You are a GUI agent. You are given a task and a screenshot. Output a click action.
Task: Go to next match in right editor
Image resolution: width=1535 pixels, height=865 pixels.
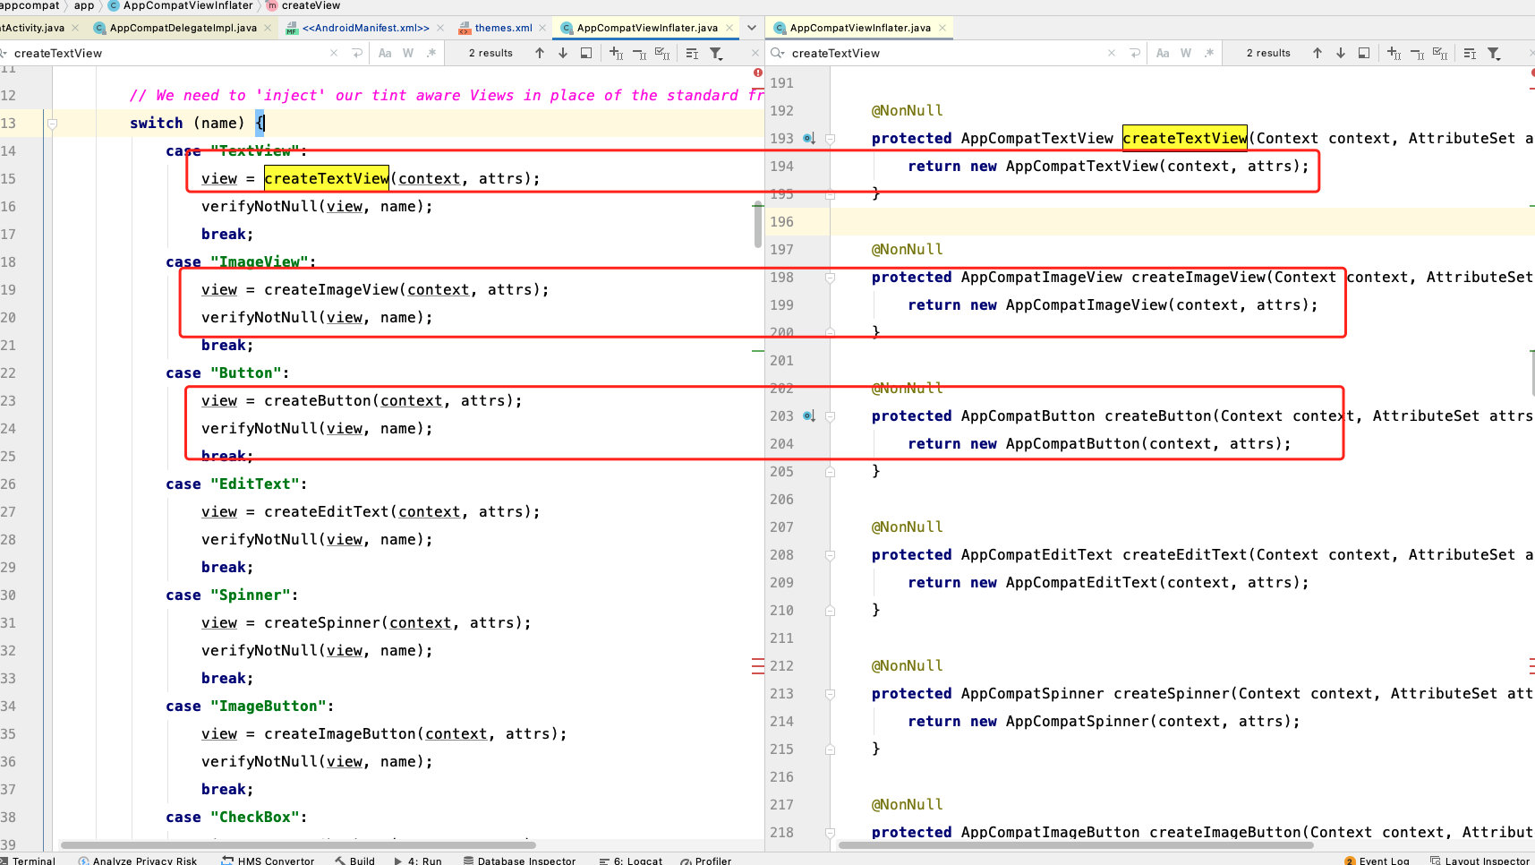(x=1341, y=53)
